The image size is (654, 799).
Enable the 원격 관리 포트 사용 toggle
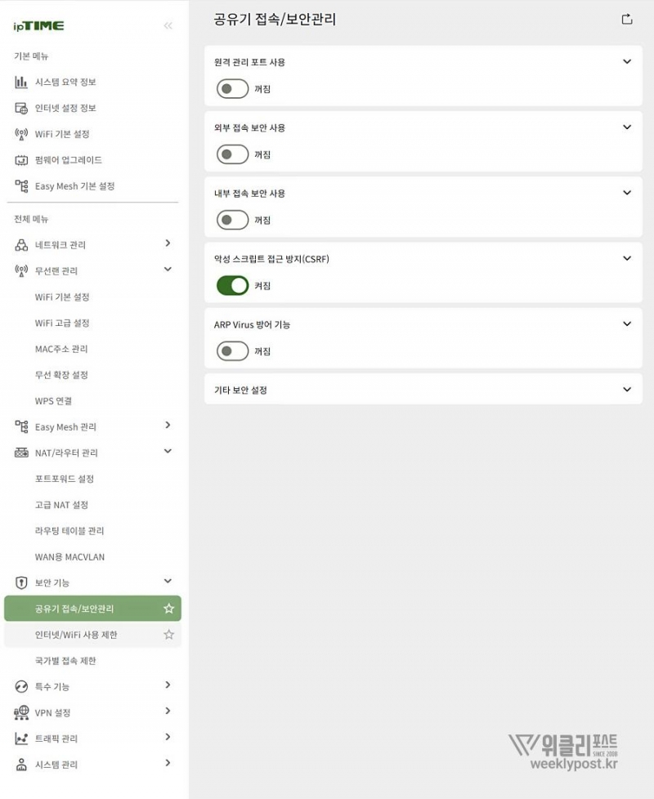[x=232, y=88]
